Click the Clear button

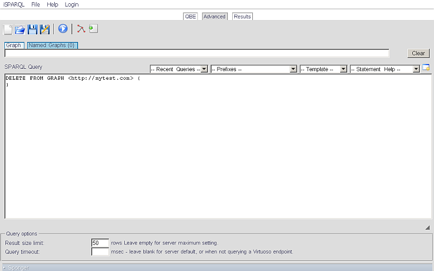point(418,53)
